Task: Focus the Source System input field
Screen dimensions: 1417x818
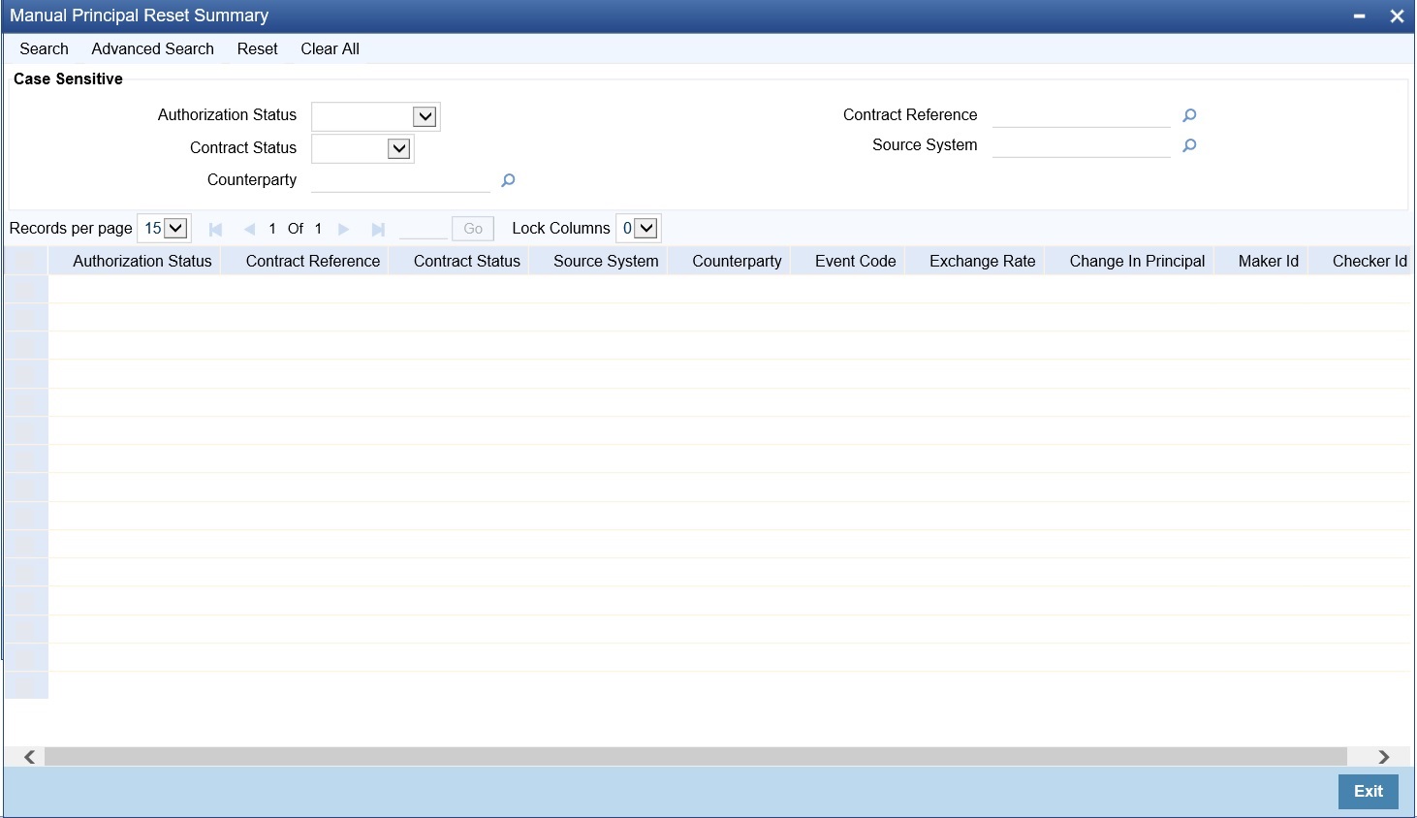Action: tap(1082, 145)
